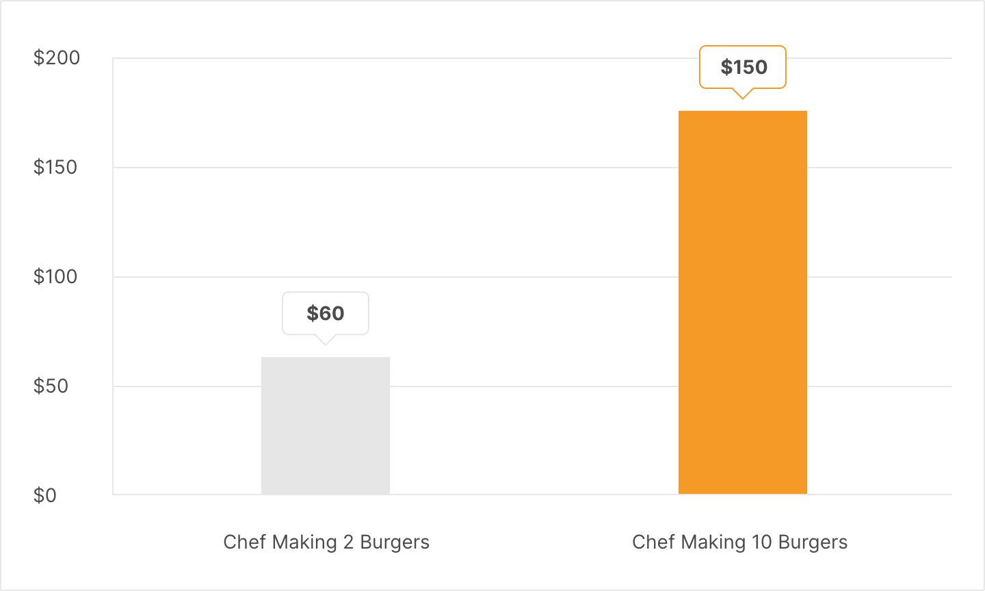The image size is (985, 591).
Task: Click the $0 baseline between the bars
Action: tap(534, 494)
